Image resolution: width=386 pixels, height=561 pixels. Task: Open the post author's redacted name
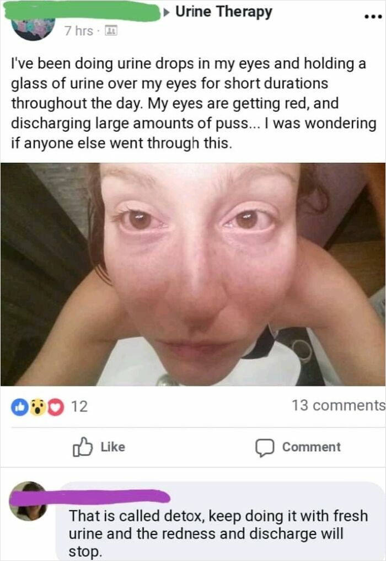[x=82, y=12]
